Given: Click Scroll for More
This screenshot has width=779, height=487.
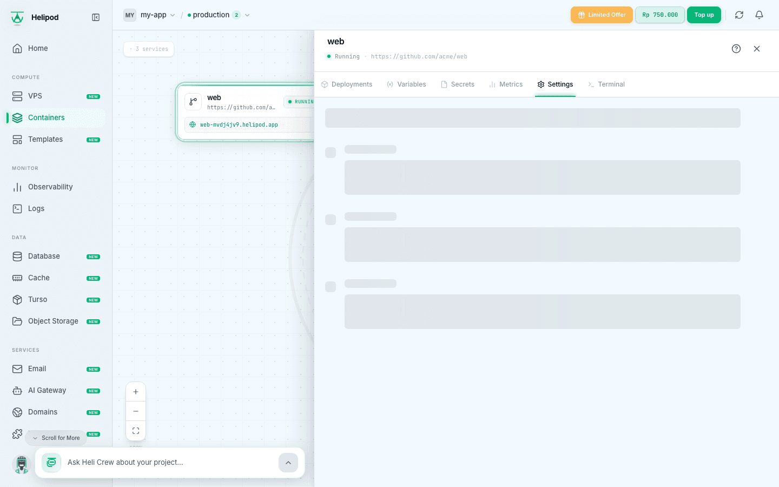Looking at the screenshot, I should click(56, 438).
